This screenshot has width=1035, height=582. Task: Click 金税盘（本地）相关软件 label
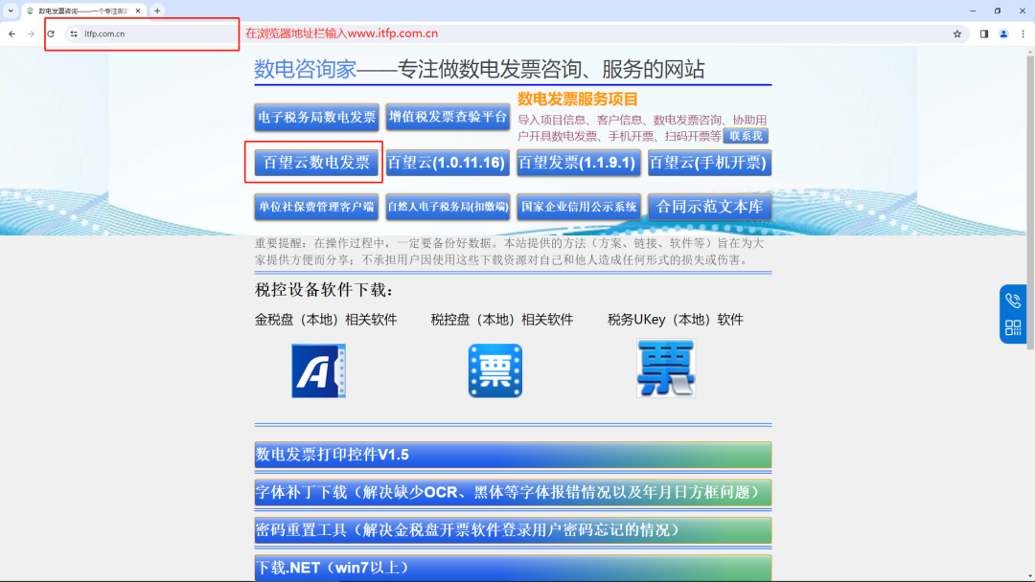[x=326, y=320]
